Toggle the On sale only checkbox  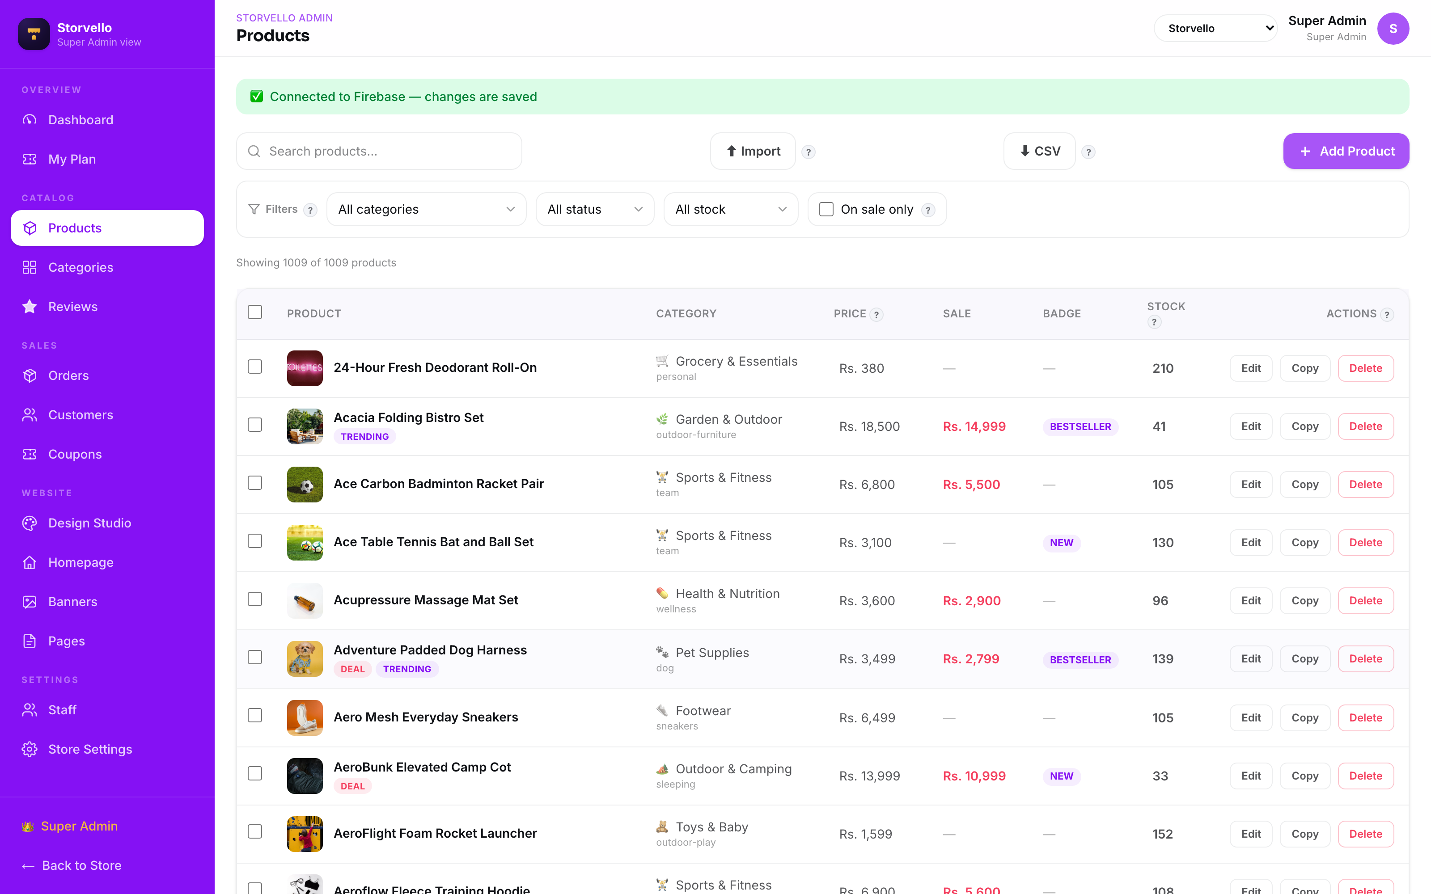tap(826, 209)
